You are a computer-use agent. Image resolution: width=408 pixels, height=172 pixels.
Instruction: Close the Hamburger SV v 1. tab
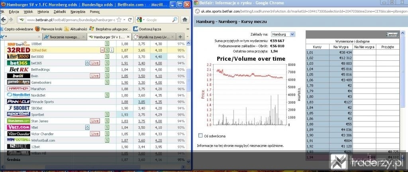coord(127,37)
